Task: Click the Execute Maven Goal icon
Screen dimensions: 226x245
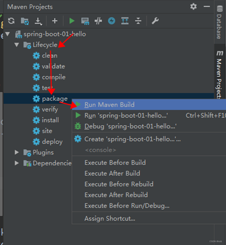Action: coord(85,21)
